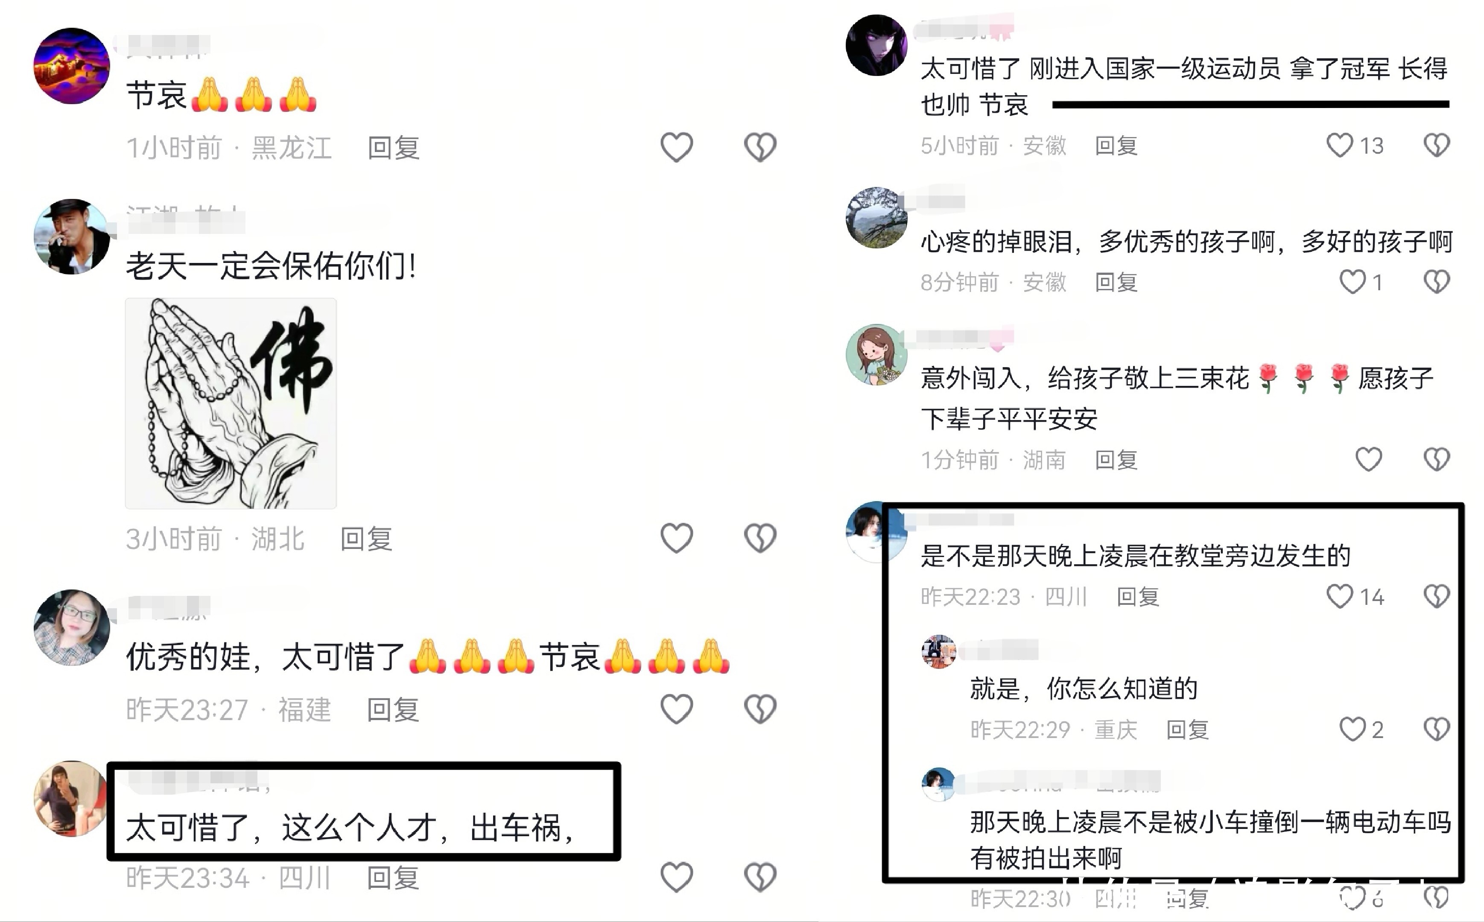Like the 节哀 comment from 黑龙江
The width and height of the screenshot is (1484, 922).
(677, 147)
